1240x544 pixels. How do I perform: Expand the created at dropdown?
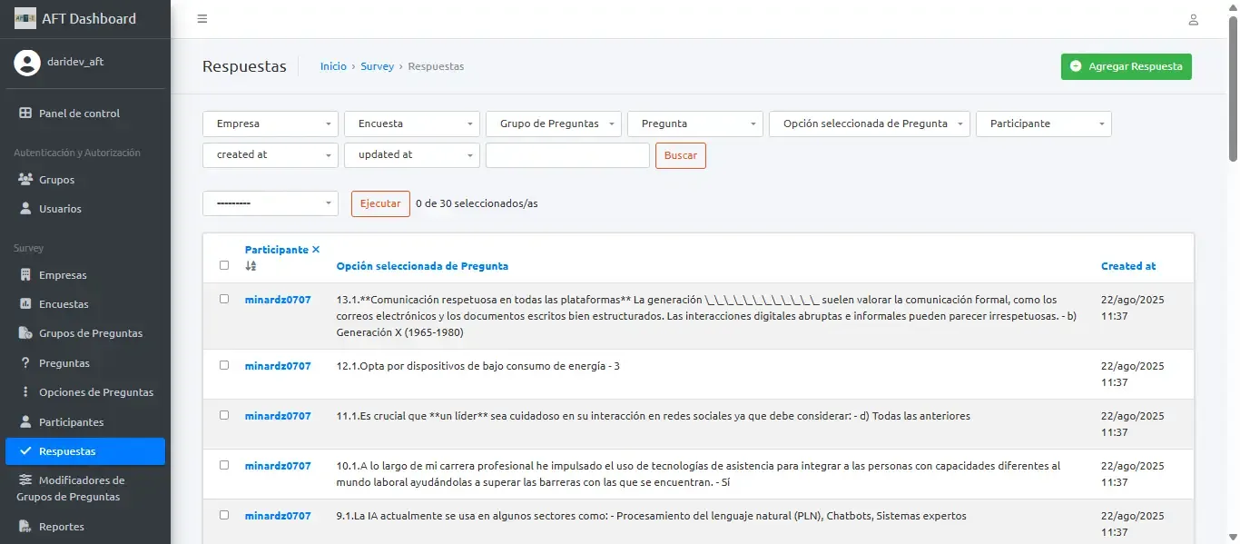click(x=270, y=155)
